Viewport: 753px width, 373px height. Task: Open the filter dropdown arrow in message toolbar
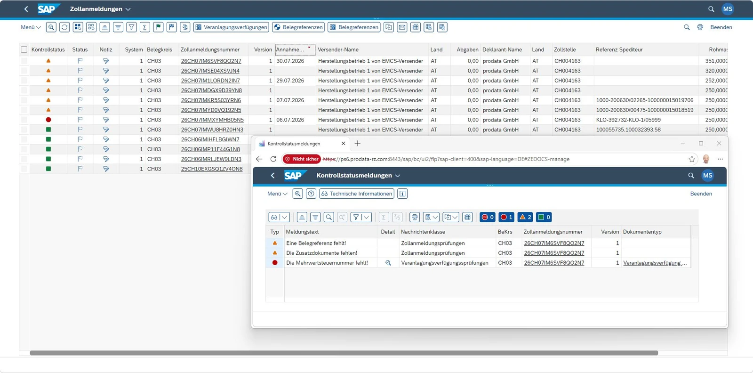click(x=366, y=217)
